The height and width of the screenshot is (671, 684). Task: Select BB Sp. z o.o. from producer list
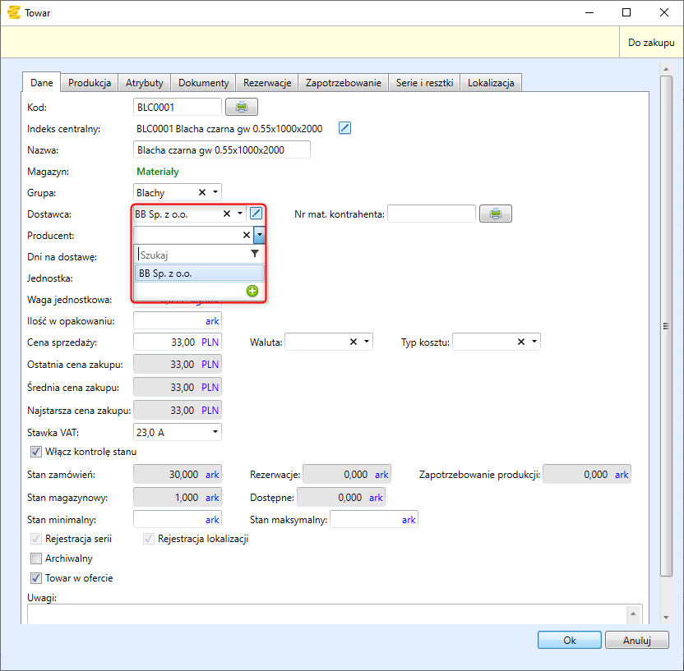click(x=199, y=273)
